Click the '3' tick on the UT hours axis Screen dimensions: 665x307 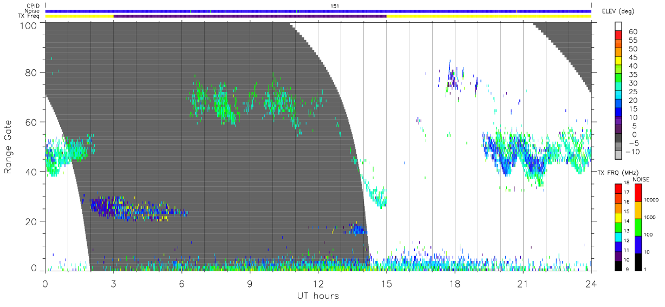pyautogui.click(x=113, y=283)
